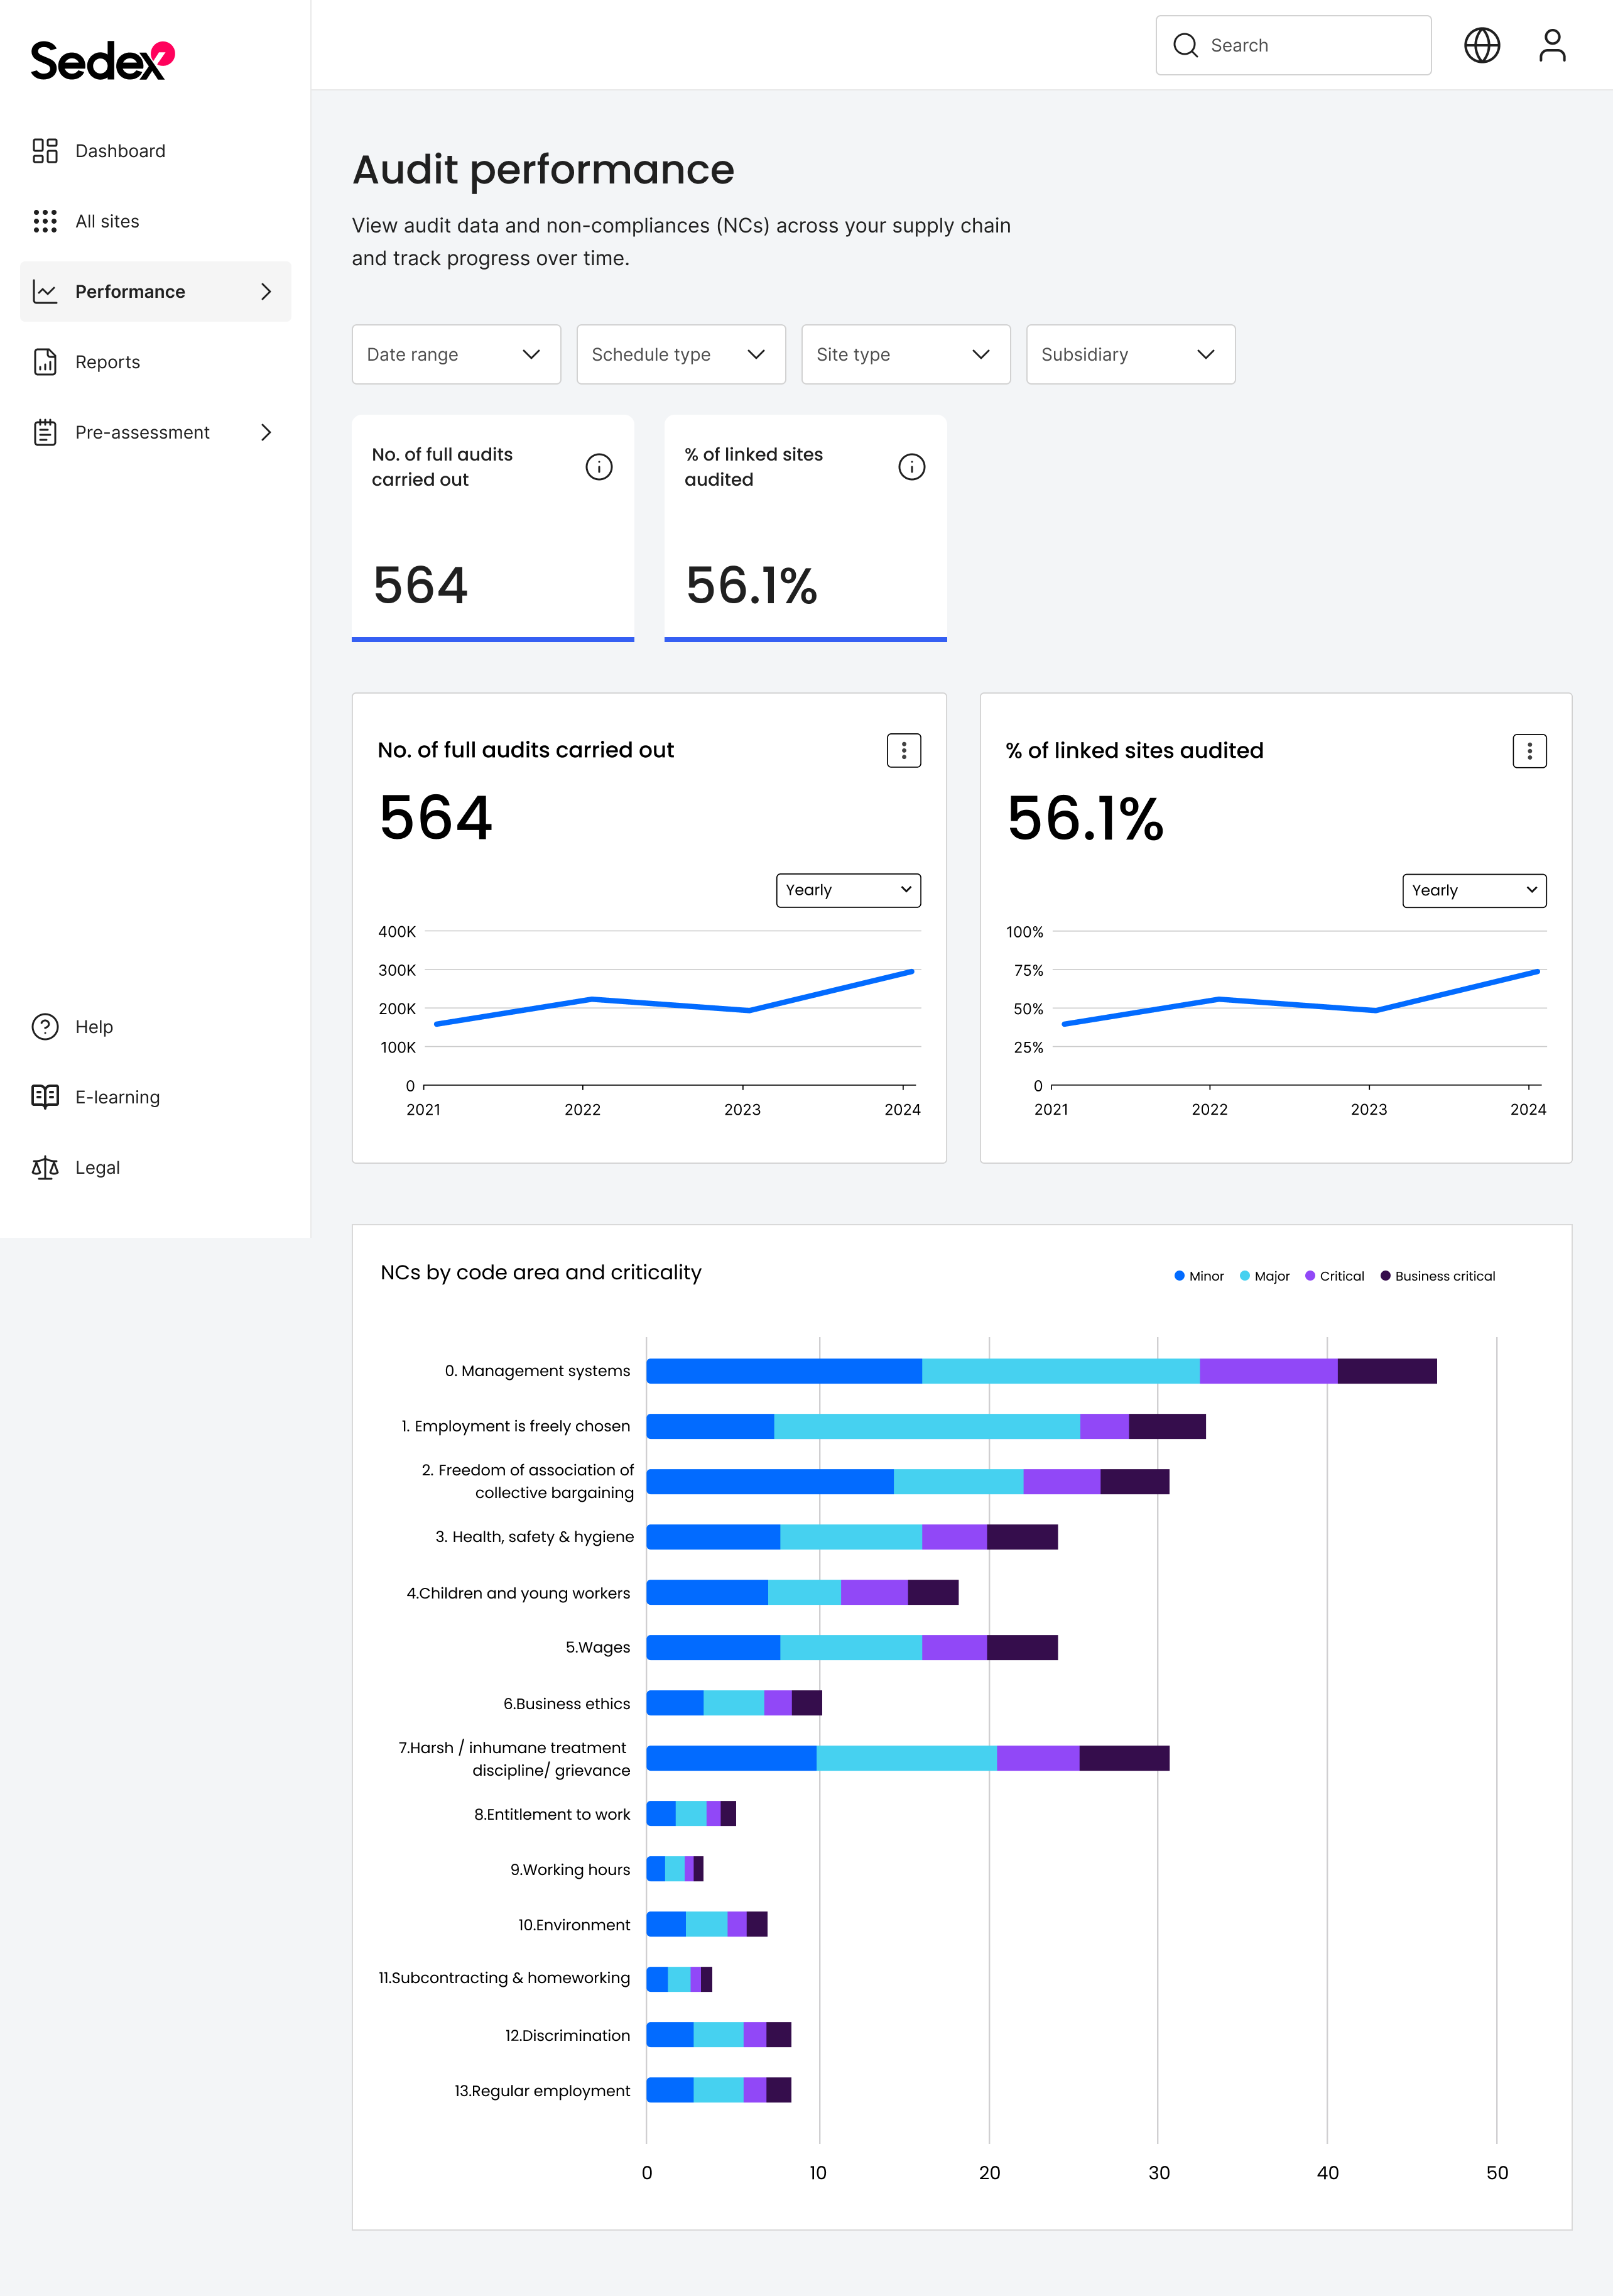The image size is (1613, 2296).
Task: Go to the Dashboard menu item
Action: (x=120, y=151)
